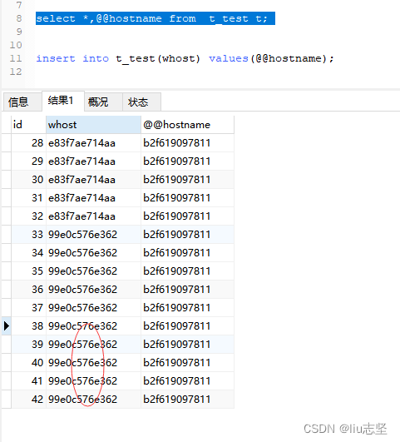
Task: Select id cell 30
Action: (28, 180)
